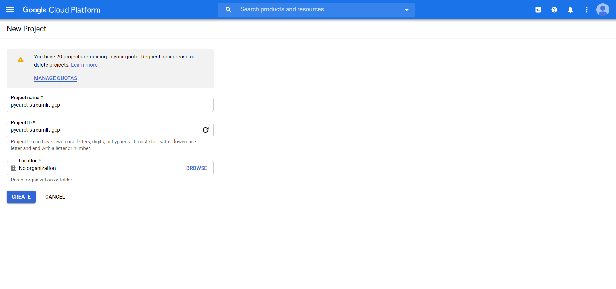Click the organization building icon

(x=14, y=168)
